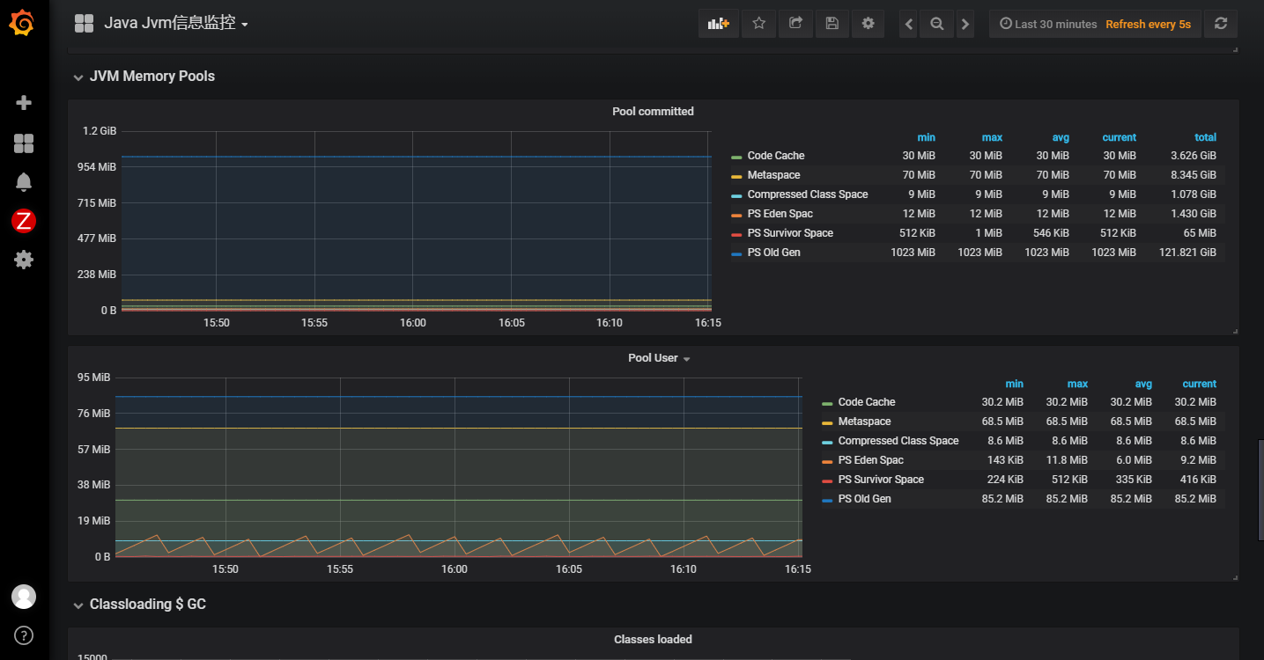Open Alerting bell icon in sidebar
The height and width of the screenshot is (660, 1264).
pyautogui.click(x=24, y=182)
